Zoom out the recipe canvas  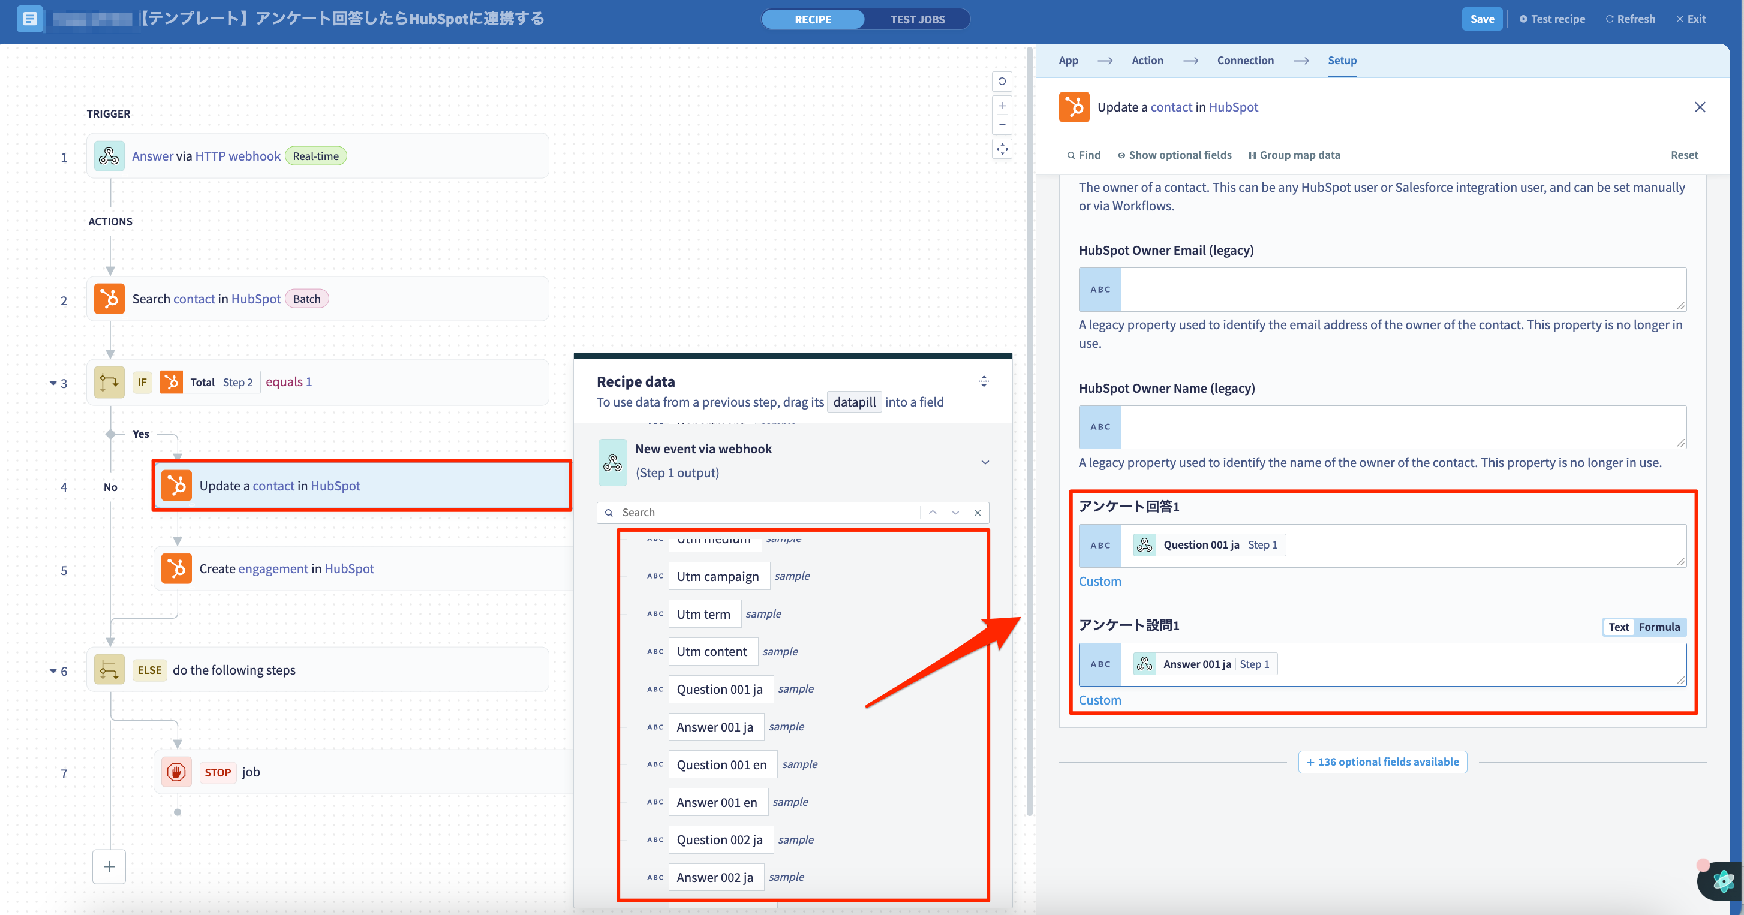(1002, 125)
